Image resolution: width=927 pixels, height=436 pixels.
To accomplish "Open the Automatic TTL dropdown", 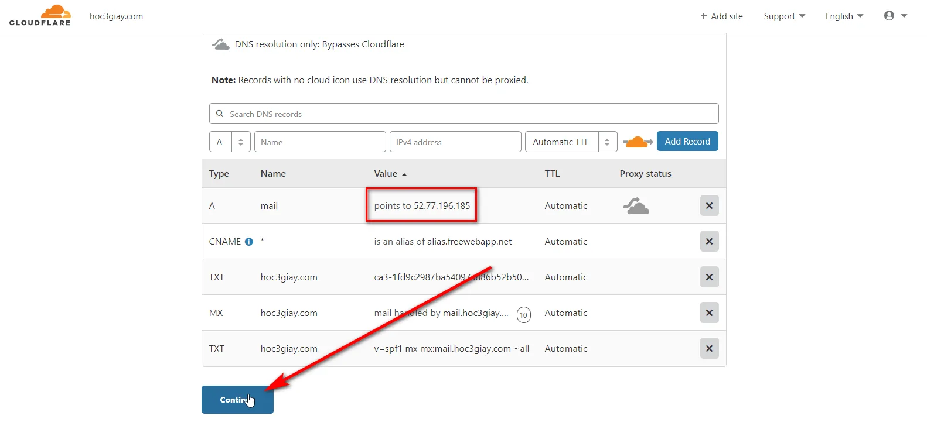I will 571,142.
